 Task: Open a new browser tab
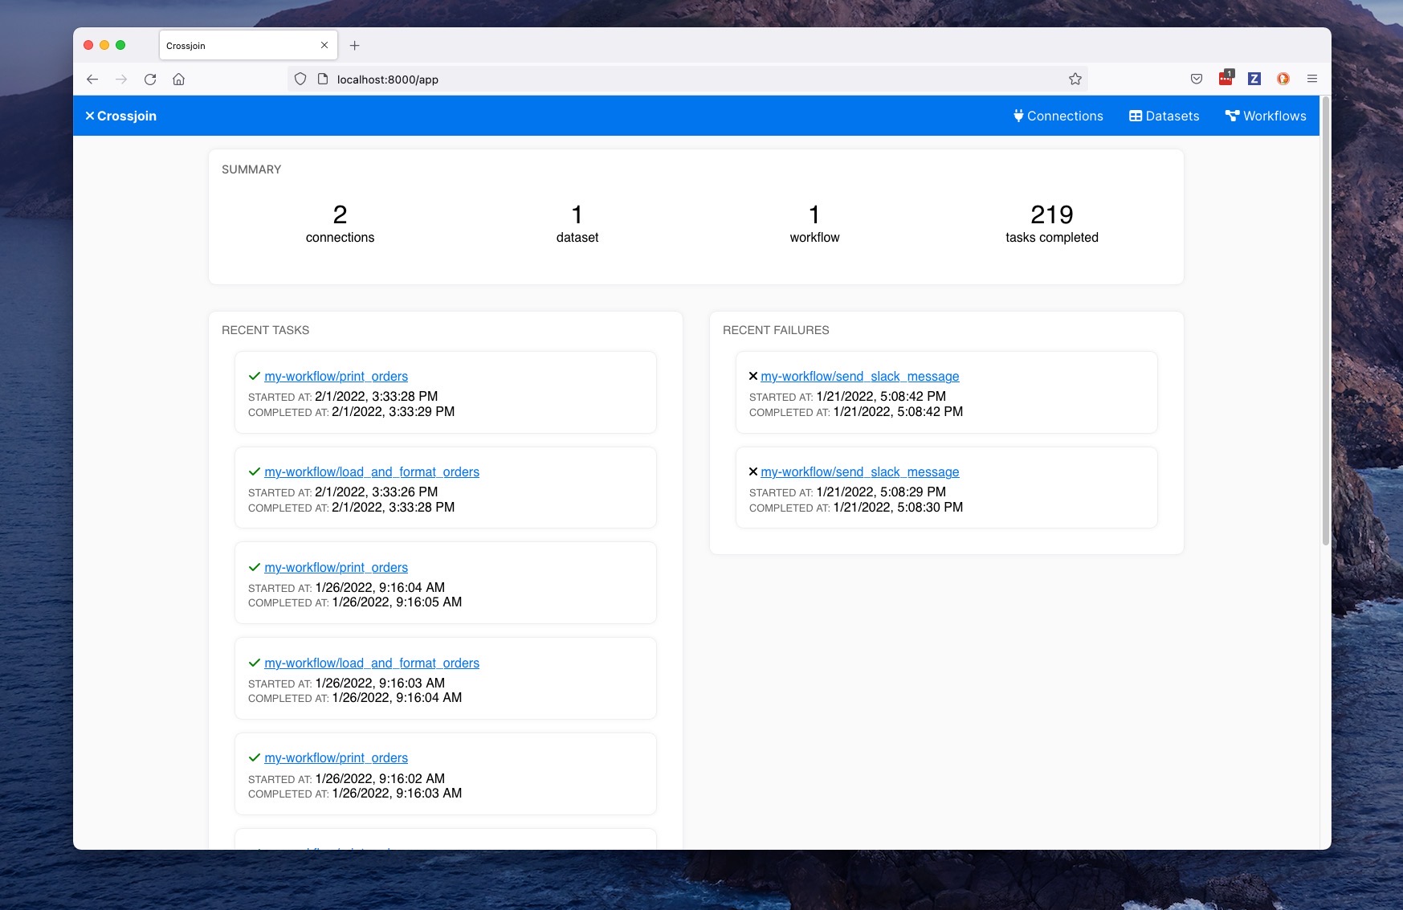point(355,46)
